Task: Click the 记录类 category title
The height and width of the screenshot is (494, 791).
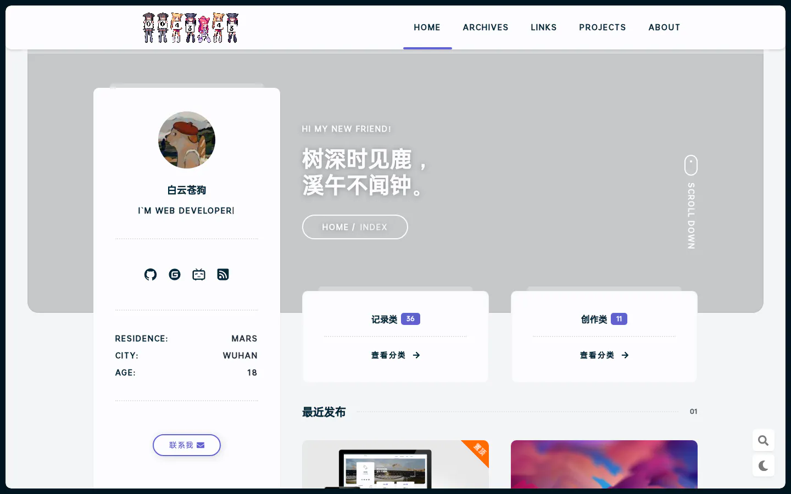Action: (384, 319)
